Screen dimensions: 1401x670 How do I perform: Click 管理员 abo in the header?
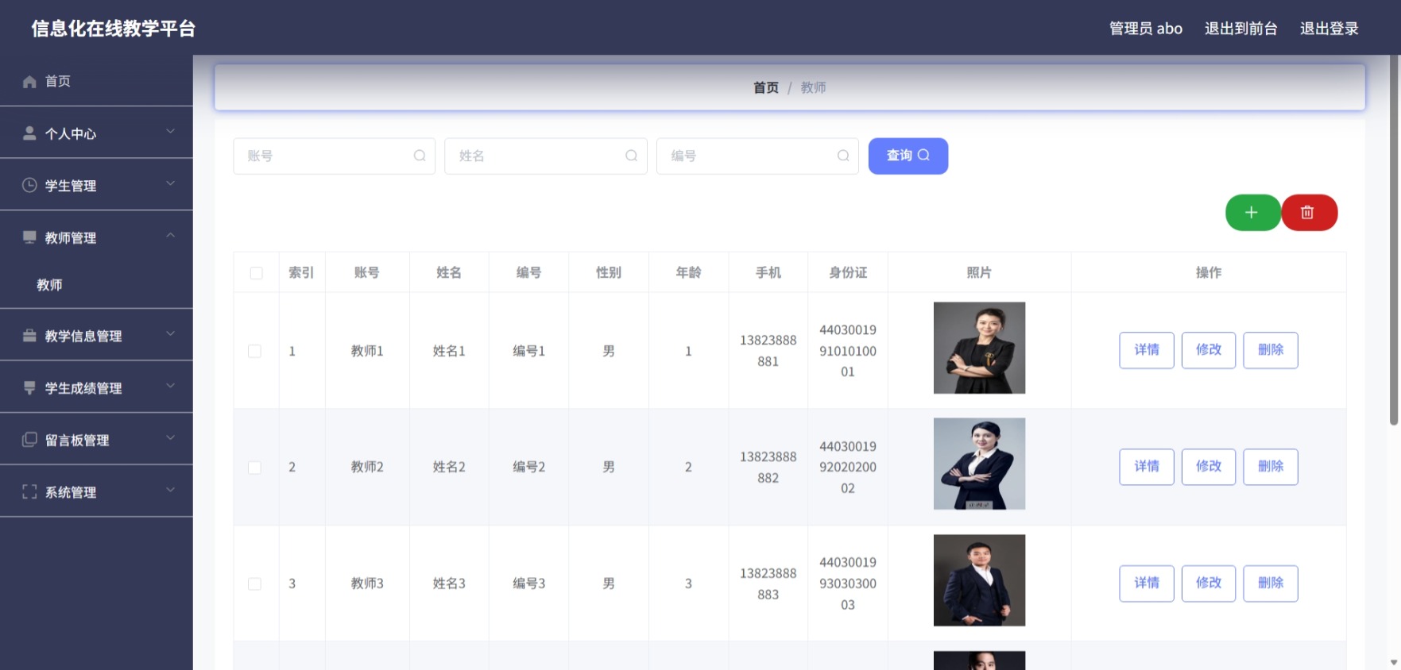(1146, 29)
